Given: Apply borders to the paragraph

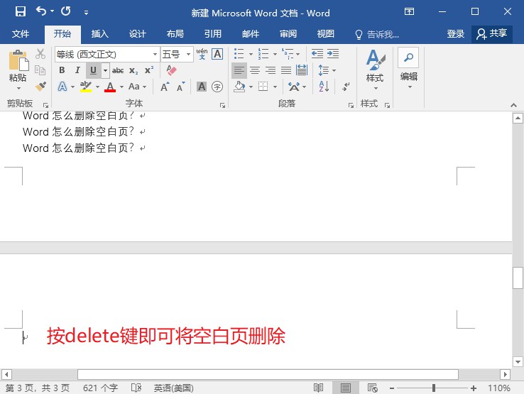Looking at the screenshot, I should pos(263,87).
